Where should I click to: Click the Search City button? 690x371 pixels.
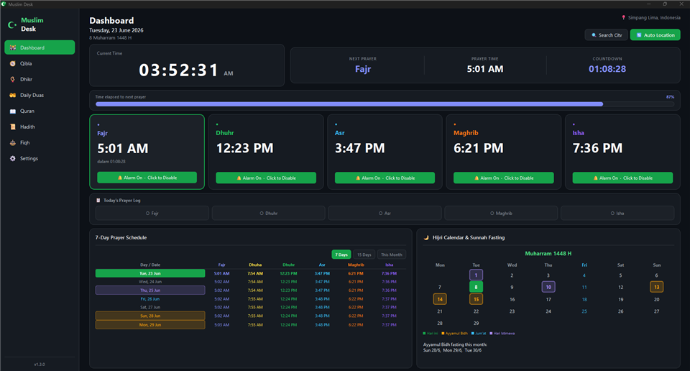click(607, 35)
